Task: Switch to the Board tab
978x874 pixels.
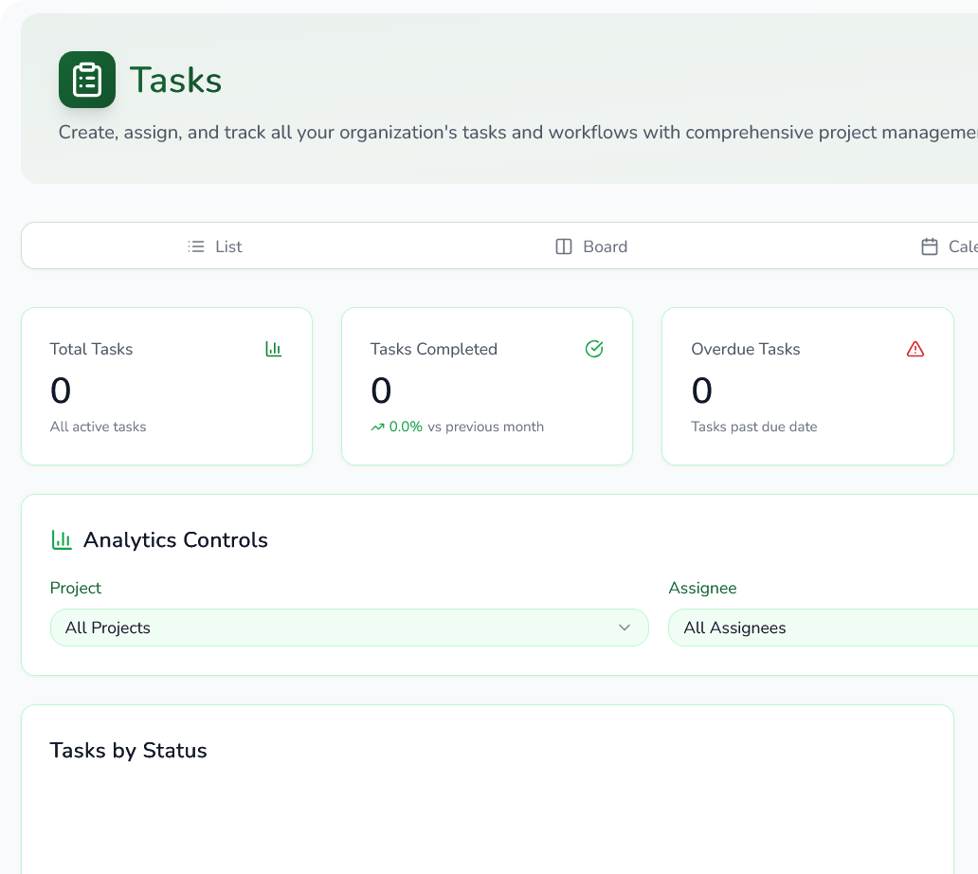Action: (x=591, y=246)
